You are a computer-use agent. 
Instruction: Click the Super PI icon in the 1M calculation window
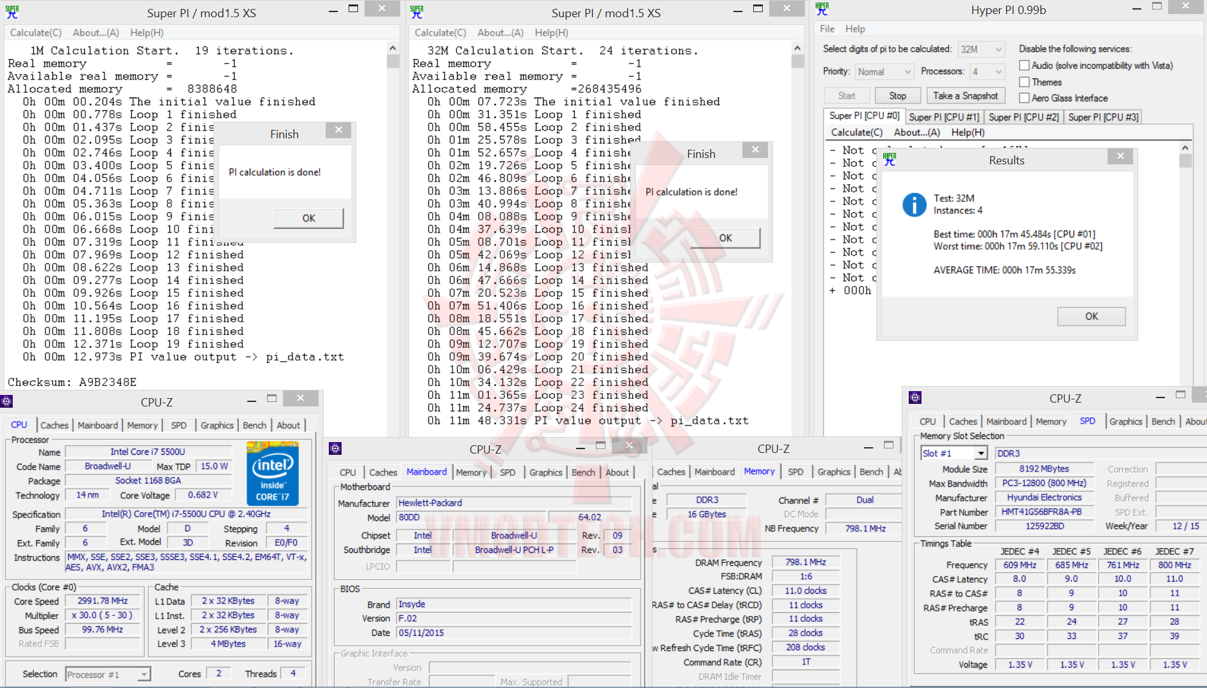(x=12, y=12)
